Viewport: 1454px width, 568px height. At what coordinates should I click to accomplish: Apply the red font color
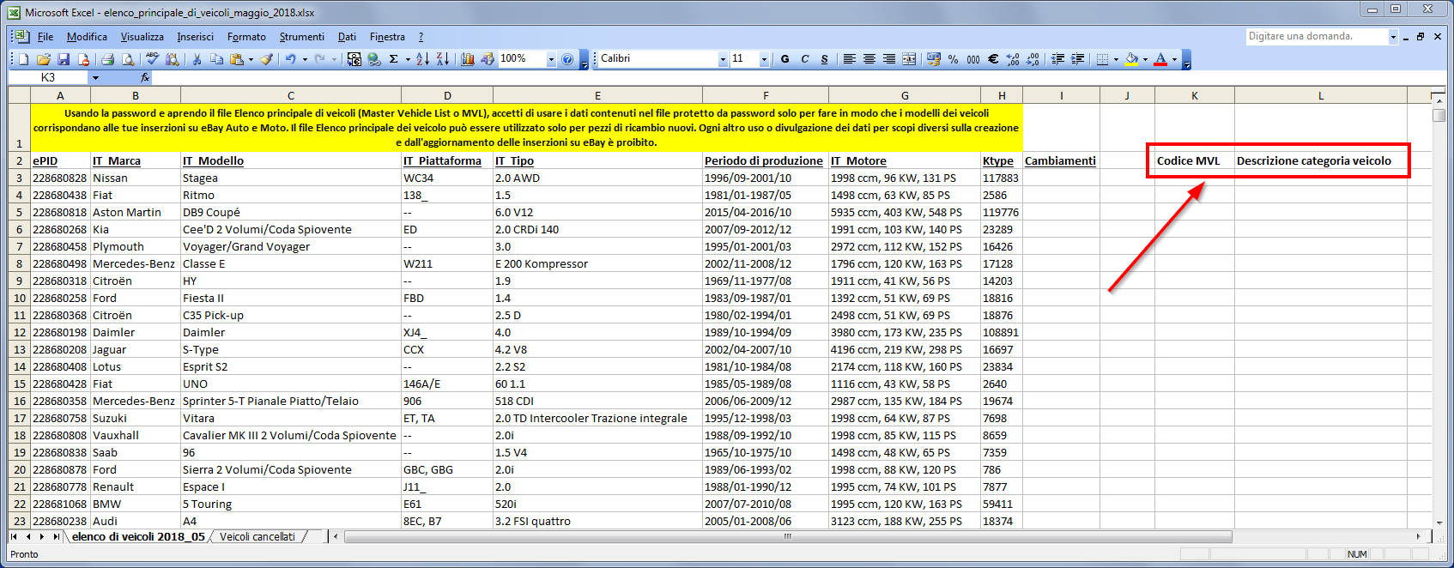click(1160, 59)
